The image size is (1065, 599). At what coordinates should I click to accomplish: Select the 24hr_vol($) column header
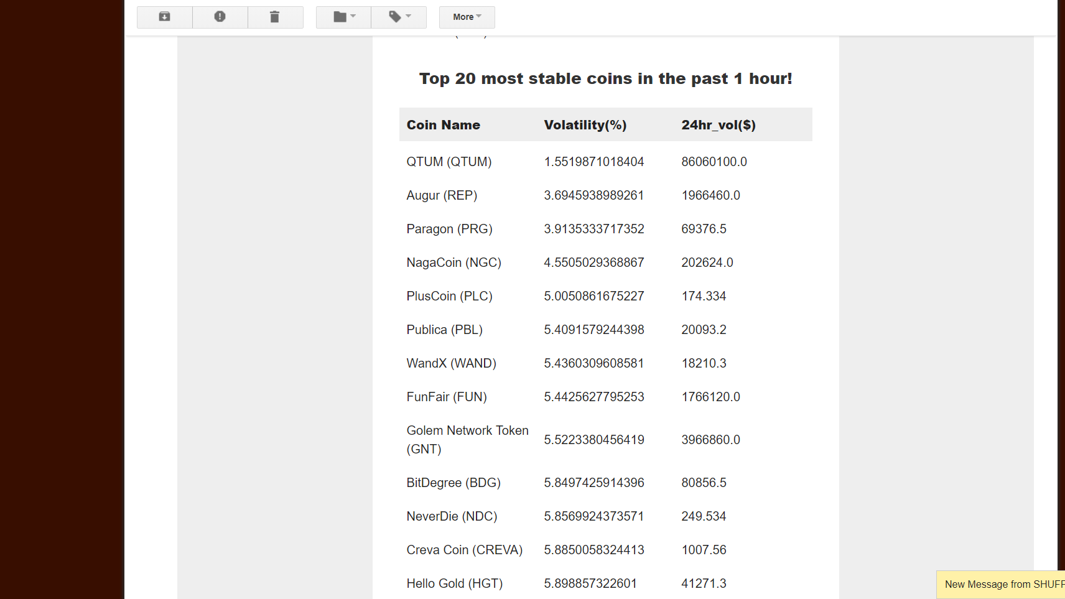click(x=719, y=125)
